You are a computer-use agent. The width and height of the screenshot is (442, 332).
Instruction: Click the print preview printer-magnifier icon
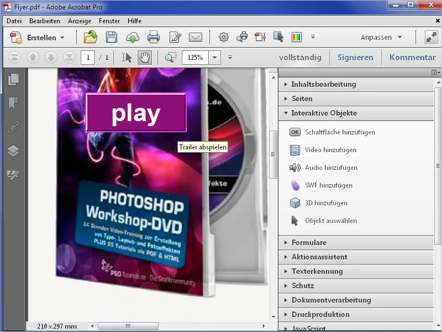tap(242, 37)
